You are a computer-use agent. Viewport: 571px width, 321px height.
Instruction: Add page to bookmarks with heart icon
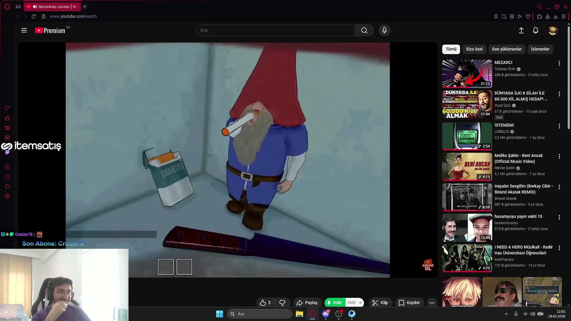click(x=528, y=16)
